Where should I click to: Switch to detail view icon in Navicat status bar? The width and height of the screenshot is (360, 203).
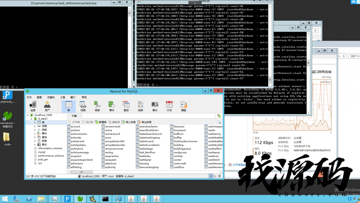click(219, 176)
